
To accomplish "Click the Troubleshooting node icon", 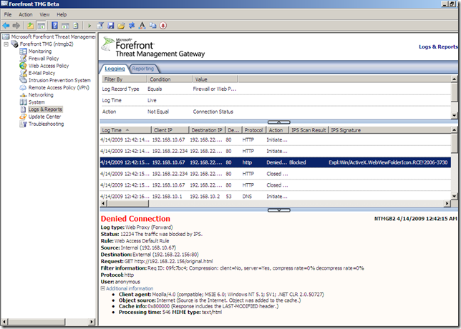I will click(23, 124).
